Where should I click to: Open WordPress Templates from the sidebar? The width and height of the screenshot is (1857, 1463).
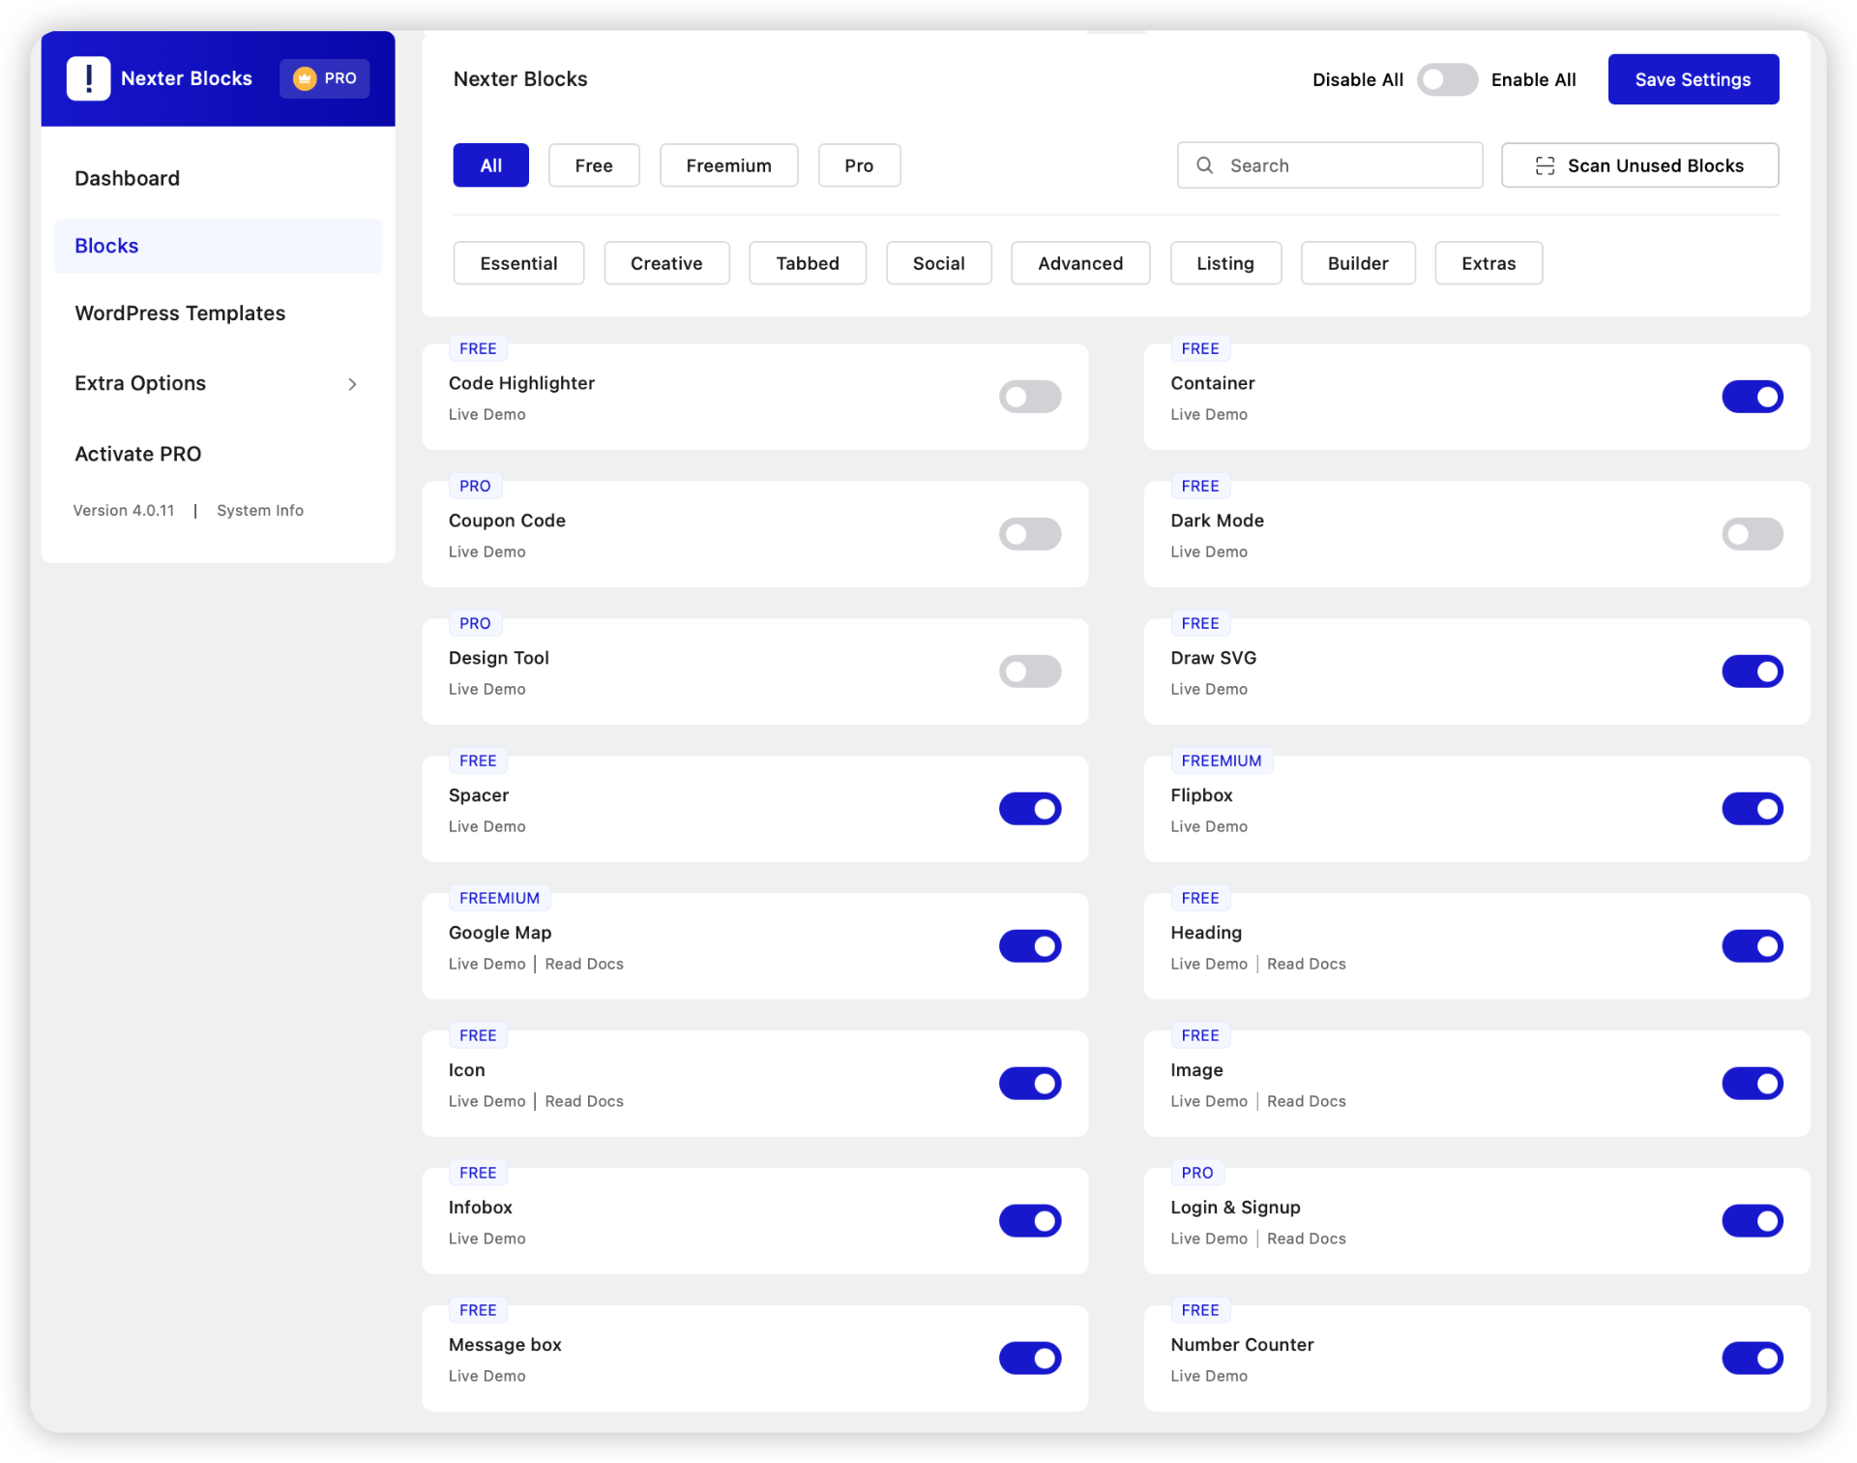(180, 313)
